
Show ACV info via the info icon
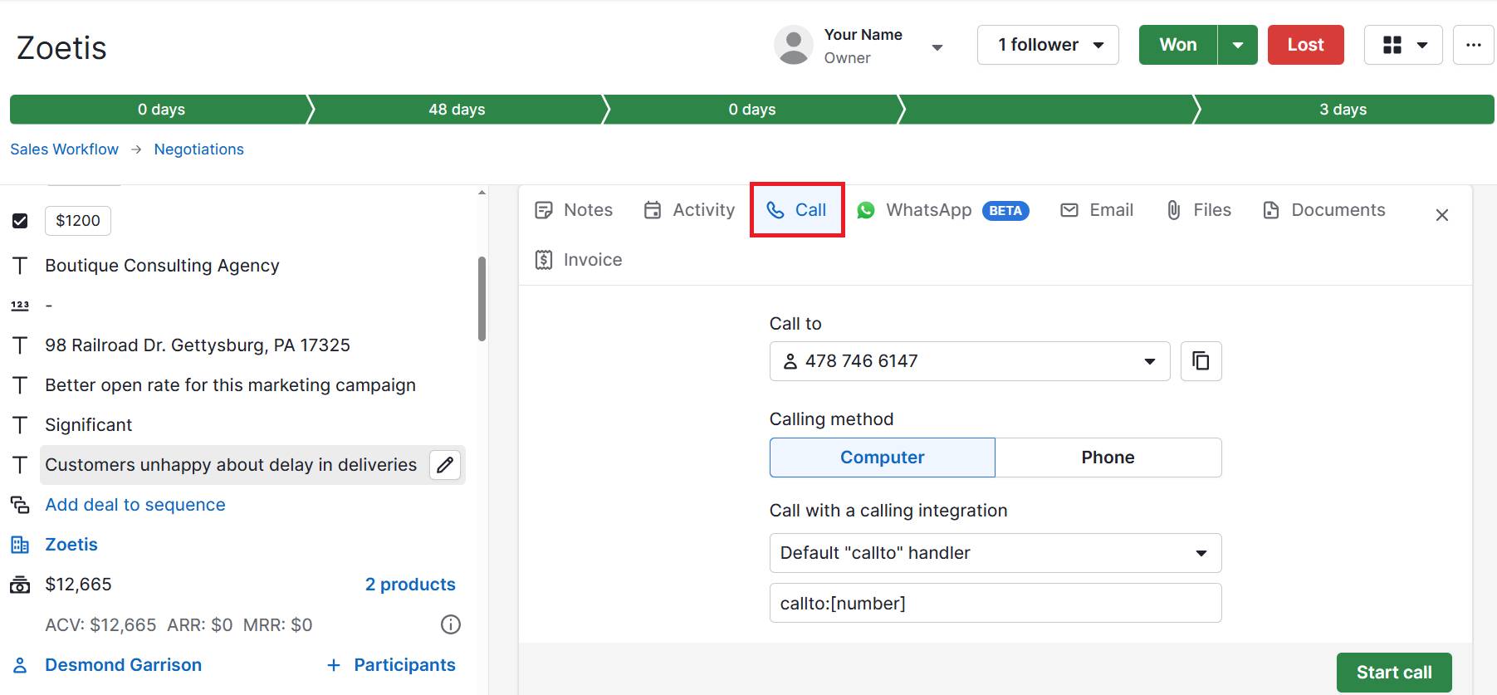point(450,624)
